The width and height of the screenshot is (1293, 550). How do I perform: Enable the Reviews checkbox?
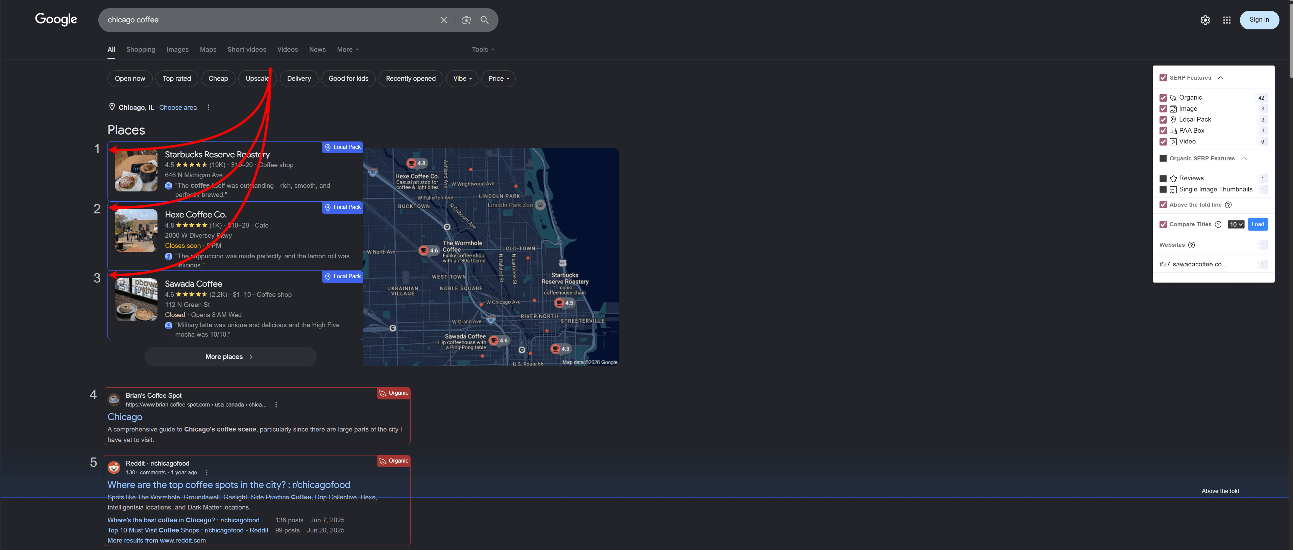tap(1163, 179)
